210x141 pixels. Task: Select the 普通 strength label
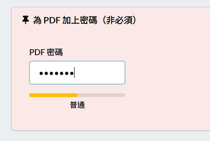[x=77, y=105]
